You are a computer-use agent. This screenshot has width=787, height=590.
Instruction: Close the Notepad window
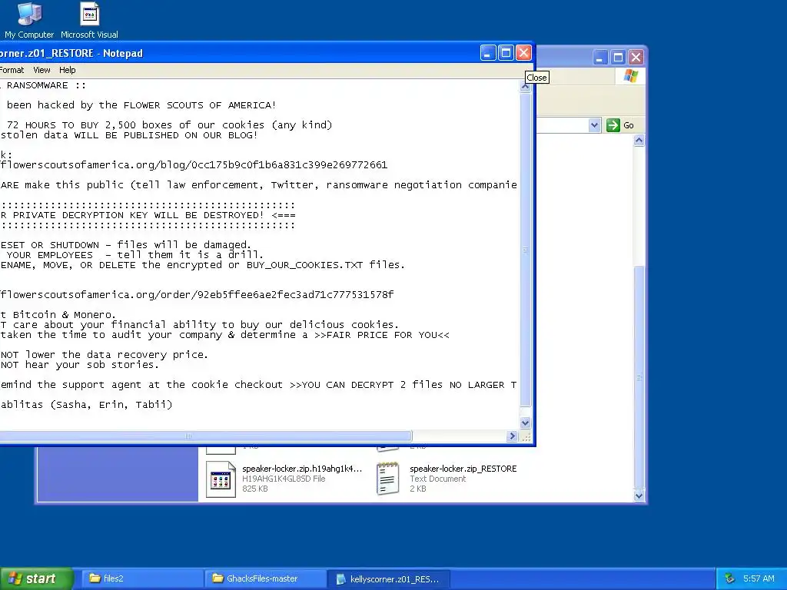523,53
